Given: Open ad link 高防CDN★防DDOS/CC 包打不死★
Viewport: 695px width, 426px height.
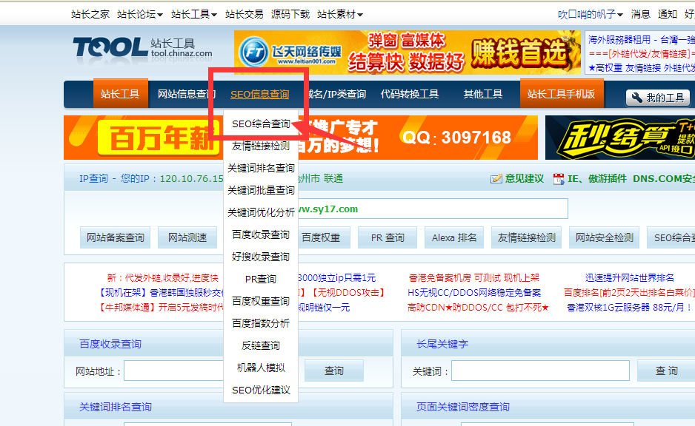Looking at the screenshot, I should 478,307.
